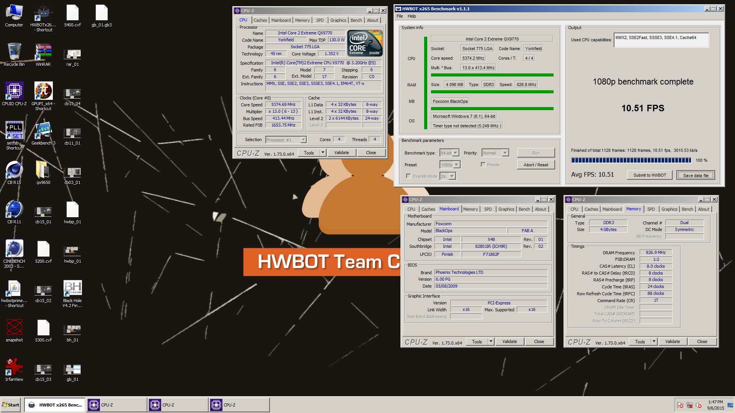735x413 pixels.
Task: Open the File menu in HWBOT x265
Action: coord(400,16)
